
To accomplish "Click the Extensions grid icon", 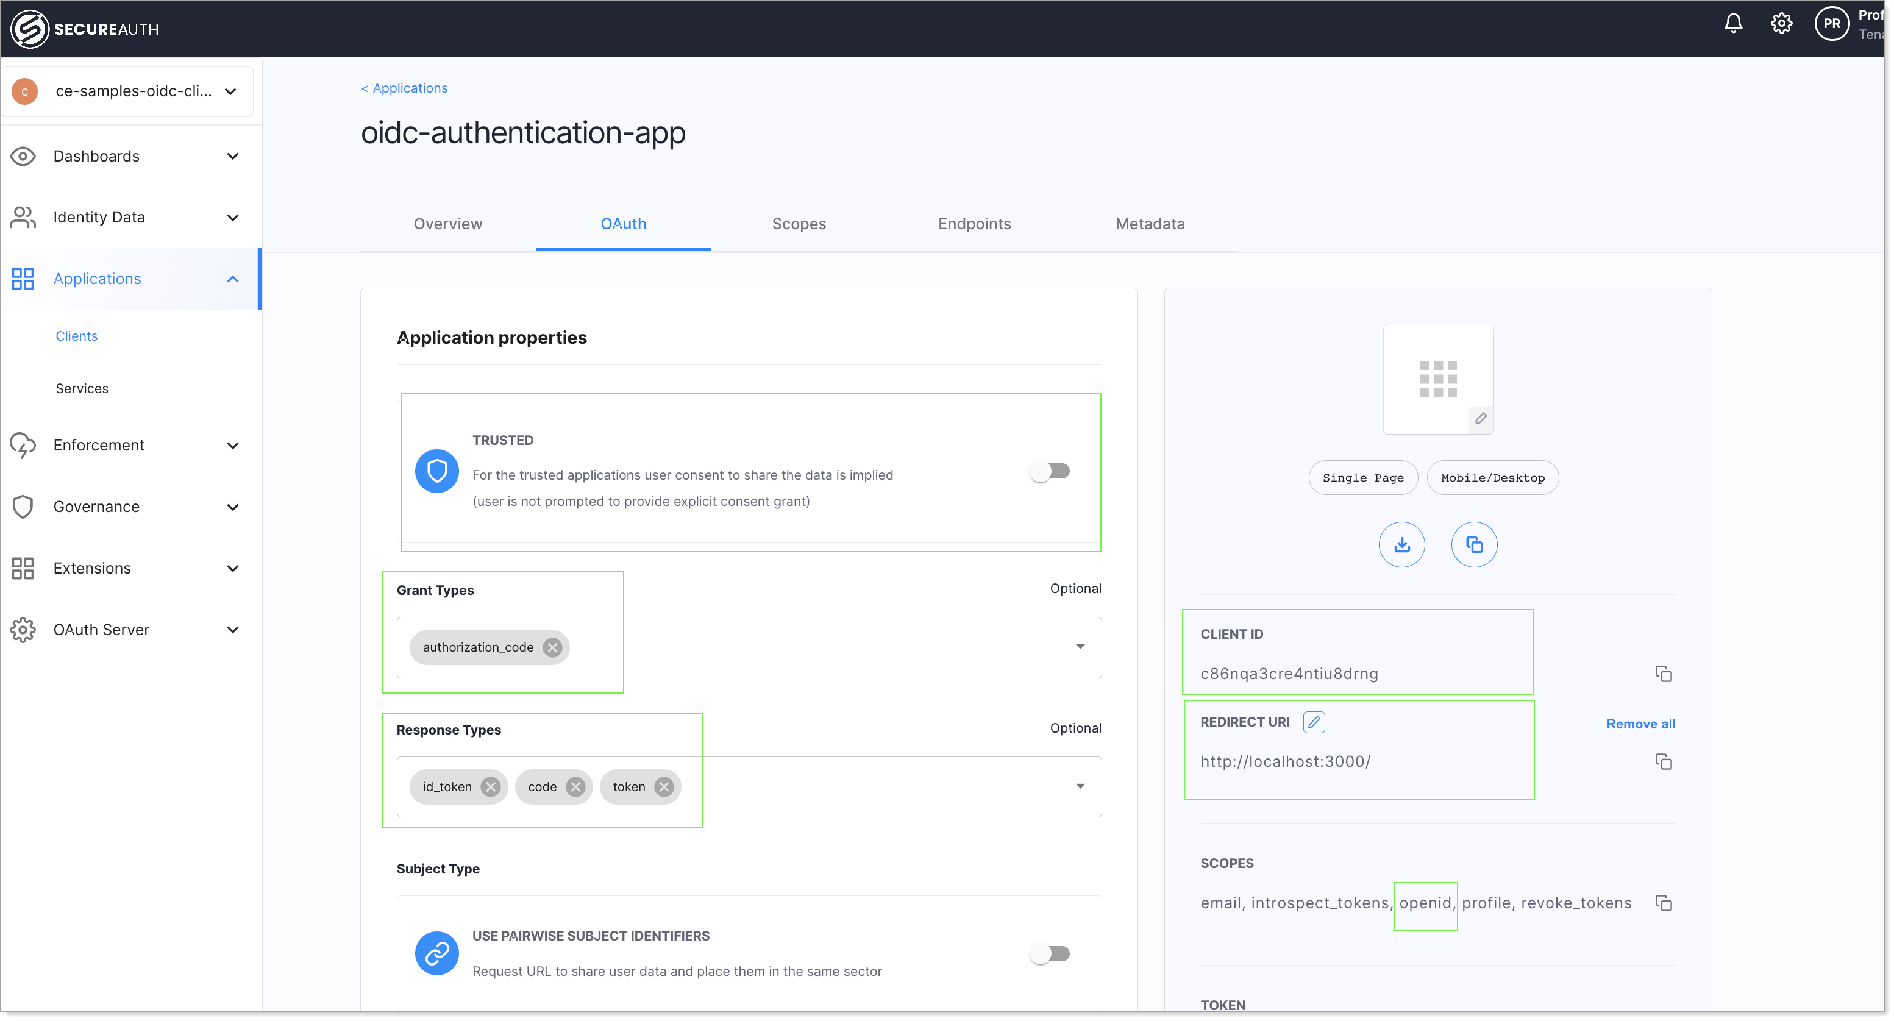I will (x=23, y=568).
